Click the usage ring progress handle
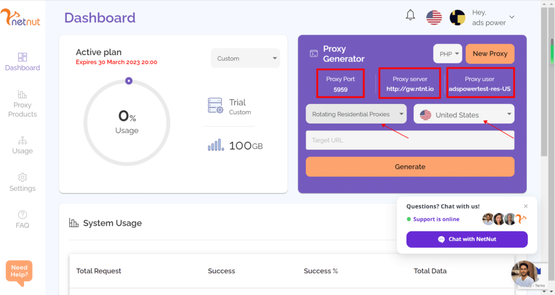This screenshot has height=295, width=555. [x=129, y=81]
